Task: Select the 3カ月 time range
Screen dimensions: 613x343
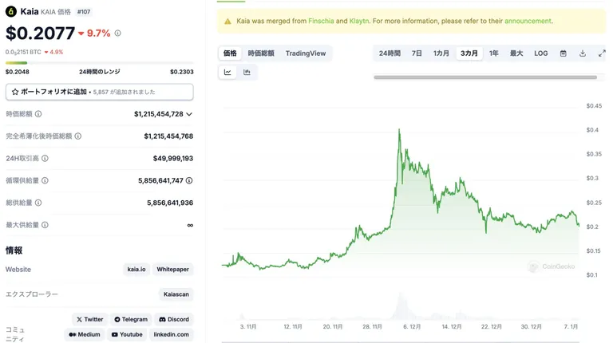Action: 469,53
